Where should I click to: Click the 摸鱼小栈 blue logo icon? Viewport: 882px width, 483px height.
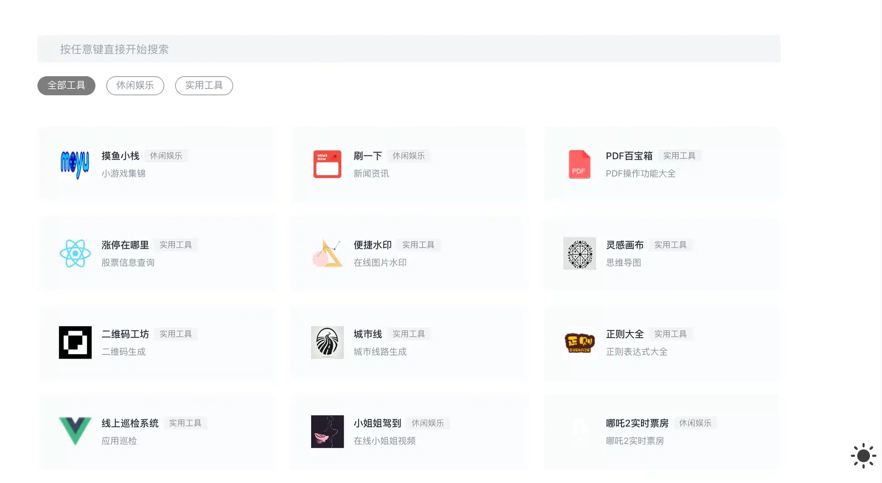pos(75,164)
